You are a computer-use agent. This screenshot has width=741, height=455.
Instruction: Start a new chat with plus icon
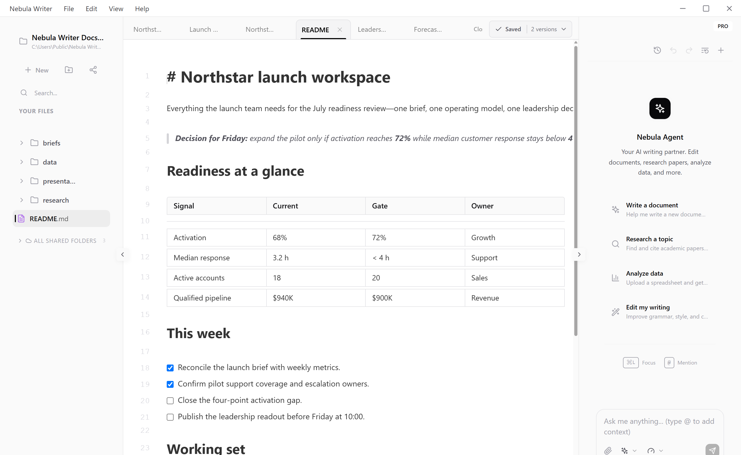coord(721,50)
